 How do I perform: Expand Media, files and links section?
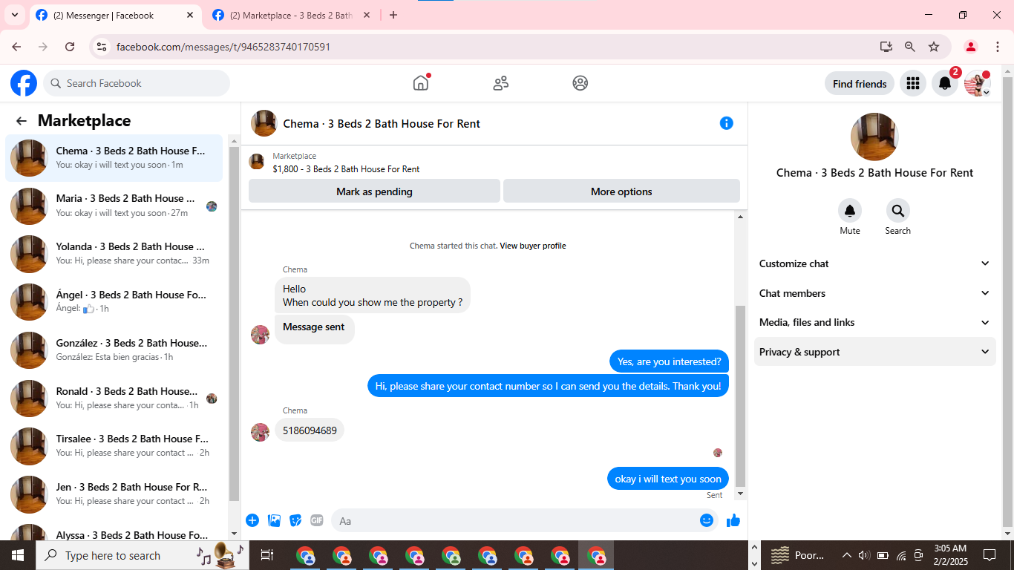click(x=875, y=322)
